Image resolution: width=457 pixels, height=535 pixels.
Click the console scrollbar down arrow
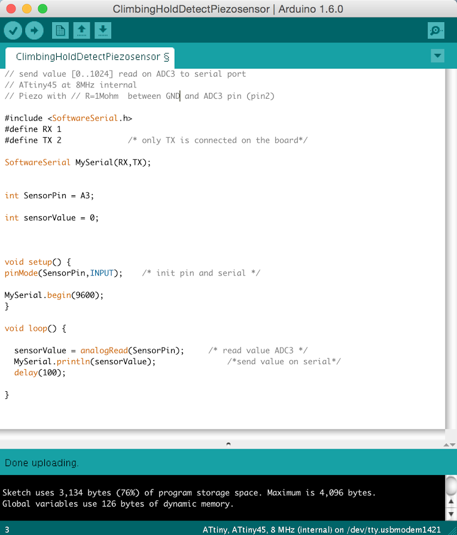(451, 514)
